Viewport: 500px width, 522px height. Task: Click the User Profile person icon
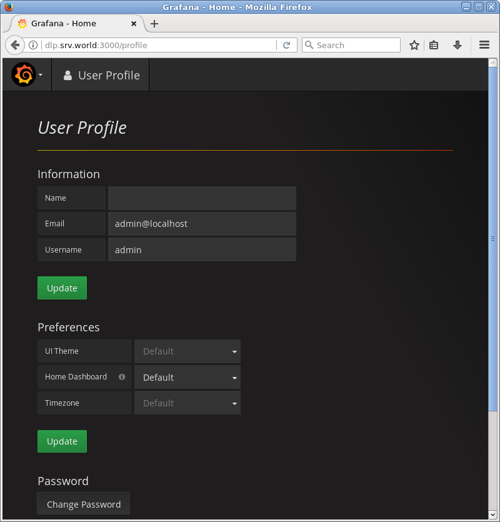[67, 75]
